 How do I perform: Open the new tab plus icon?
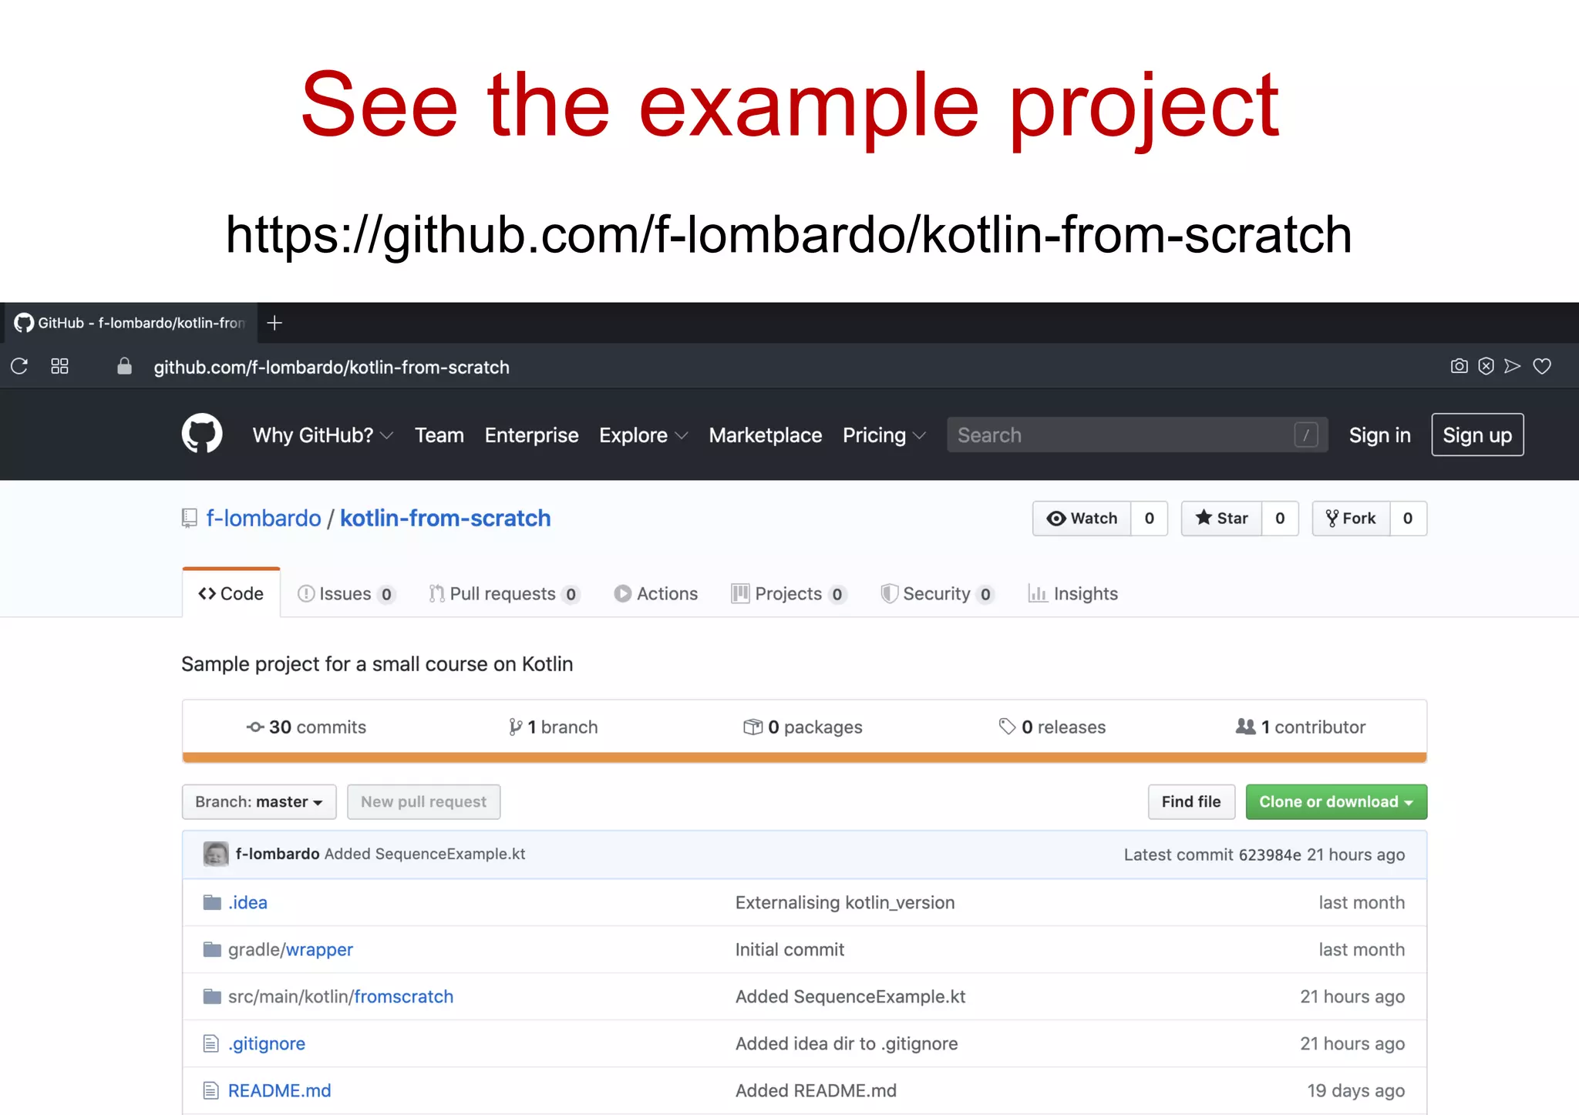[x=274, y=323]
